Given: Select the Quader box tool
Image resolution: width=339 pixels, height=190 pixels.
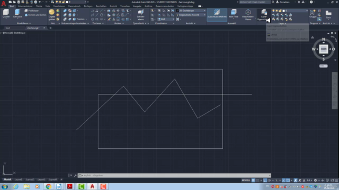Looking at the screenshot, I should (x=6, y=14).
